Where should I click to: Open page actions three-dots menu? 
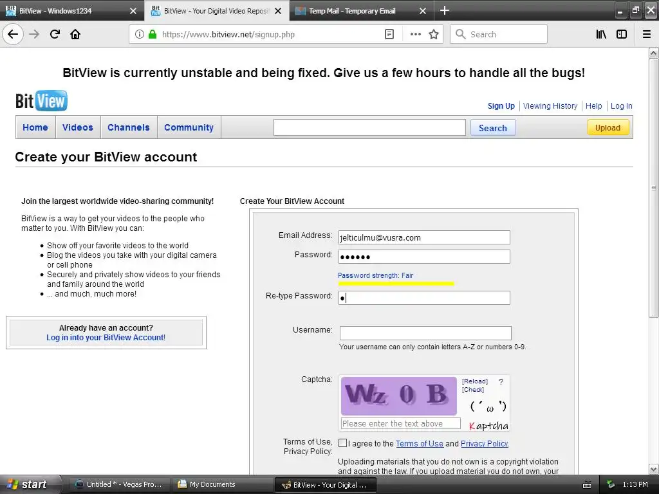(416, 35)
